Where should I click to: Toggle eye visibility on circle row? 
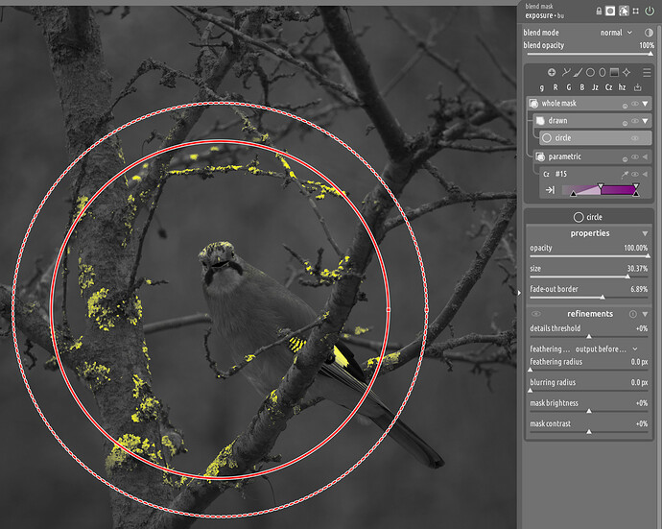(x=634, y=138)
